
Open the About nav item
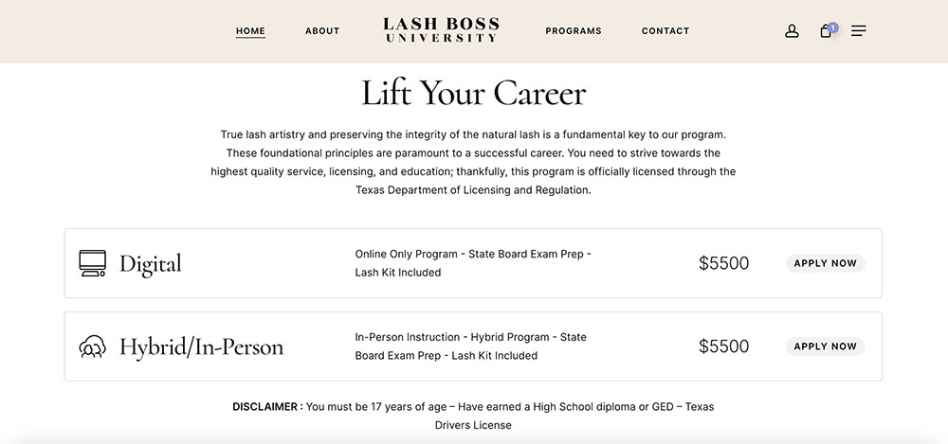pos(322,31)
